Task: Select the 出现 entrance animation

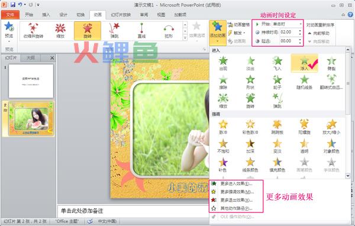Action: click(x=223, y=63)
